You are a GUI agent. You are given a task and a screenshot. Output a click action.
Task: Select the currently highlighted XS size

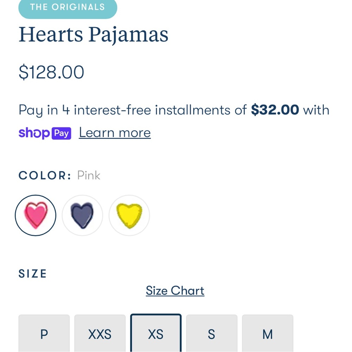point(156,334)
